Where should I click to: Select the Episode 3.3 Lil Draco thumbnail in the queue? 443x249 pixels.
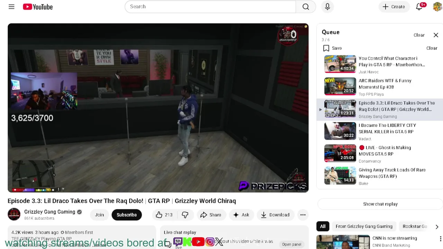coord(340,108)
